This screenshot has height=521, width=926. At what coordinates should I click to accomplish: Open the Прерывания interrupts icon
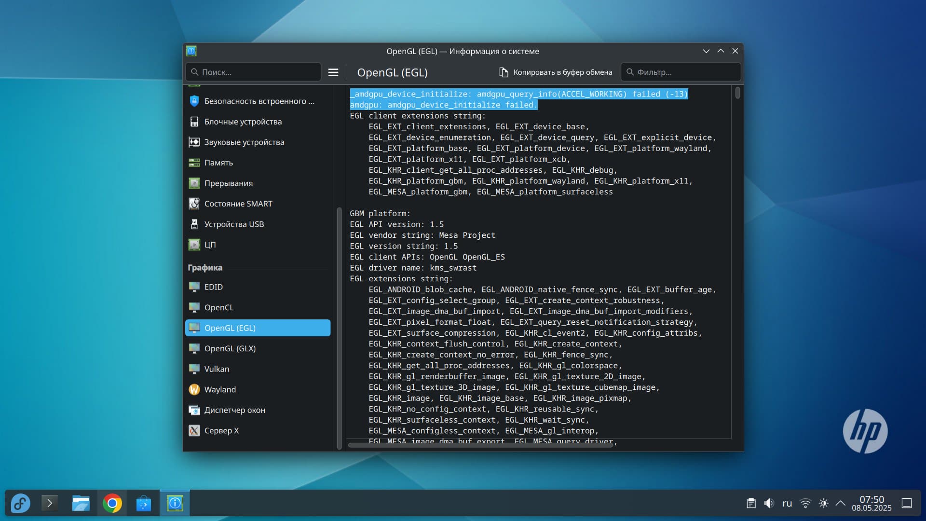[194, 183]
